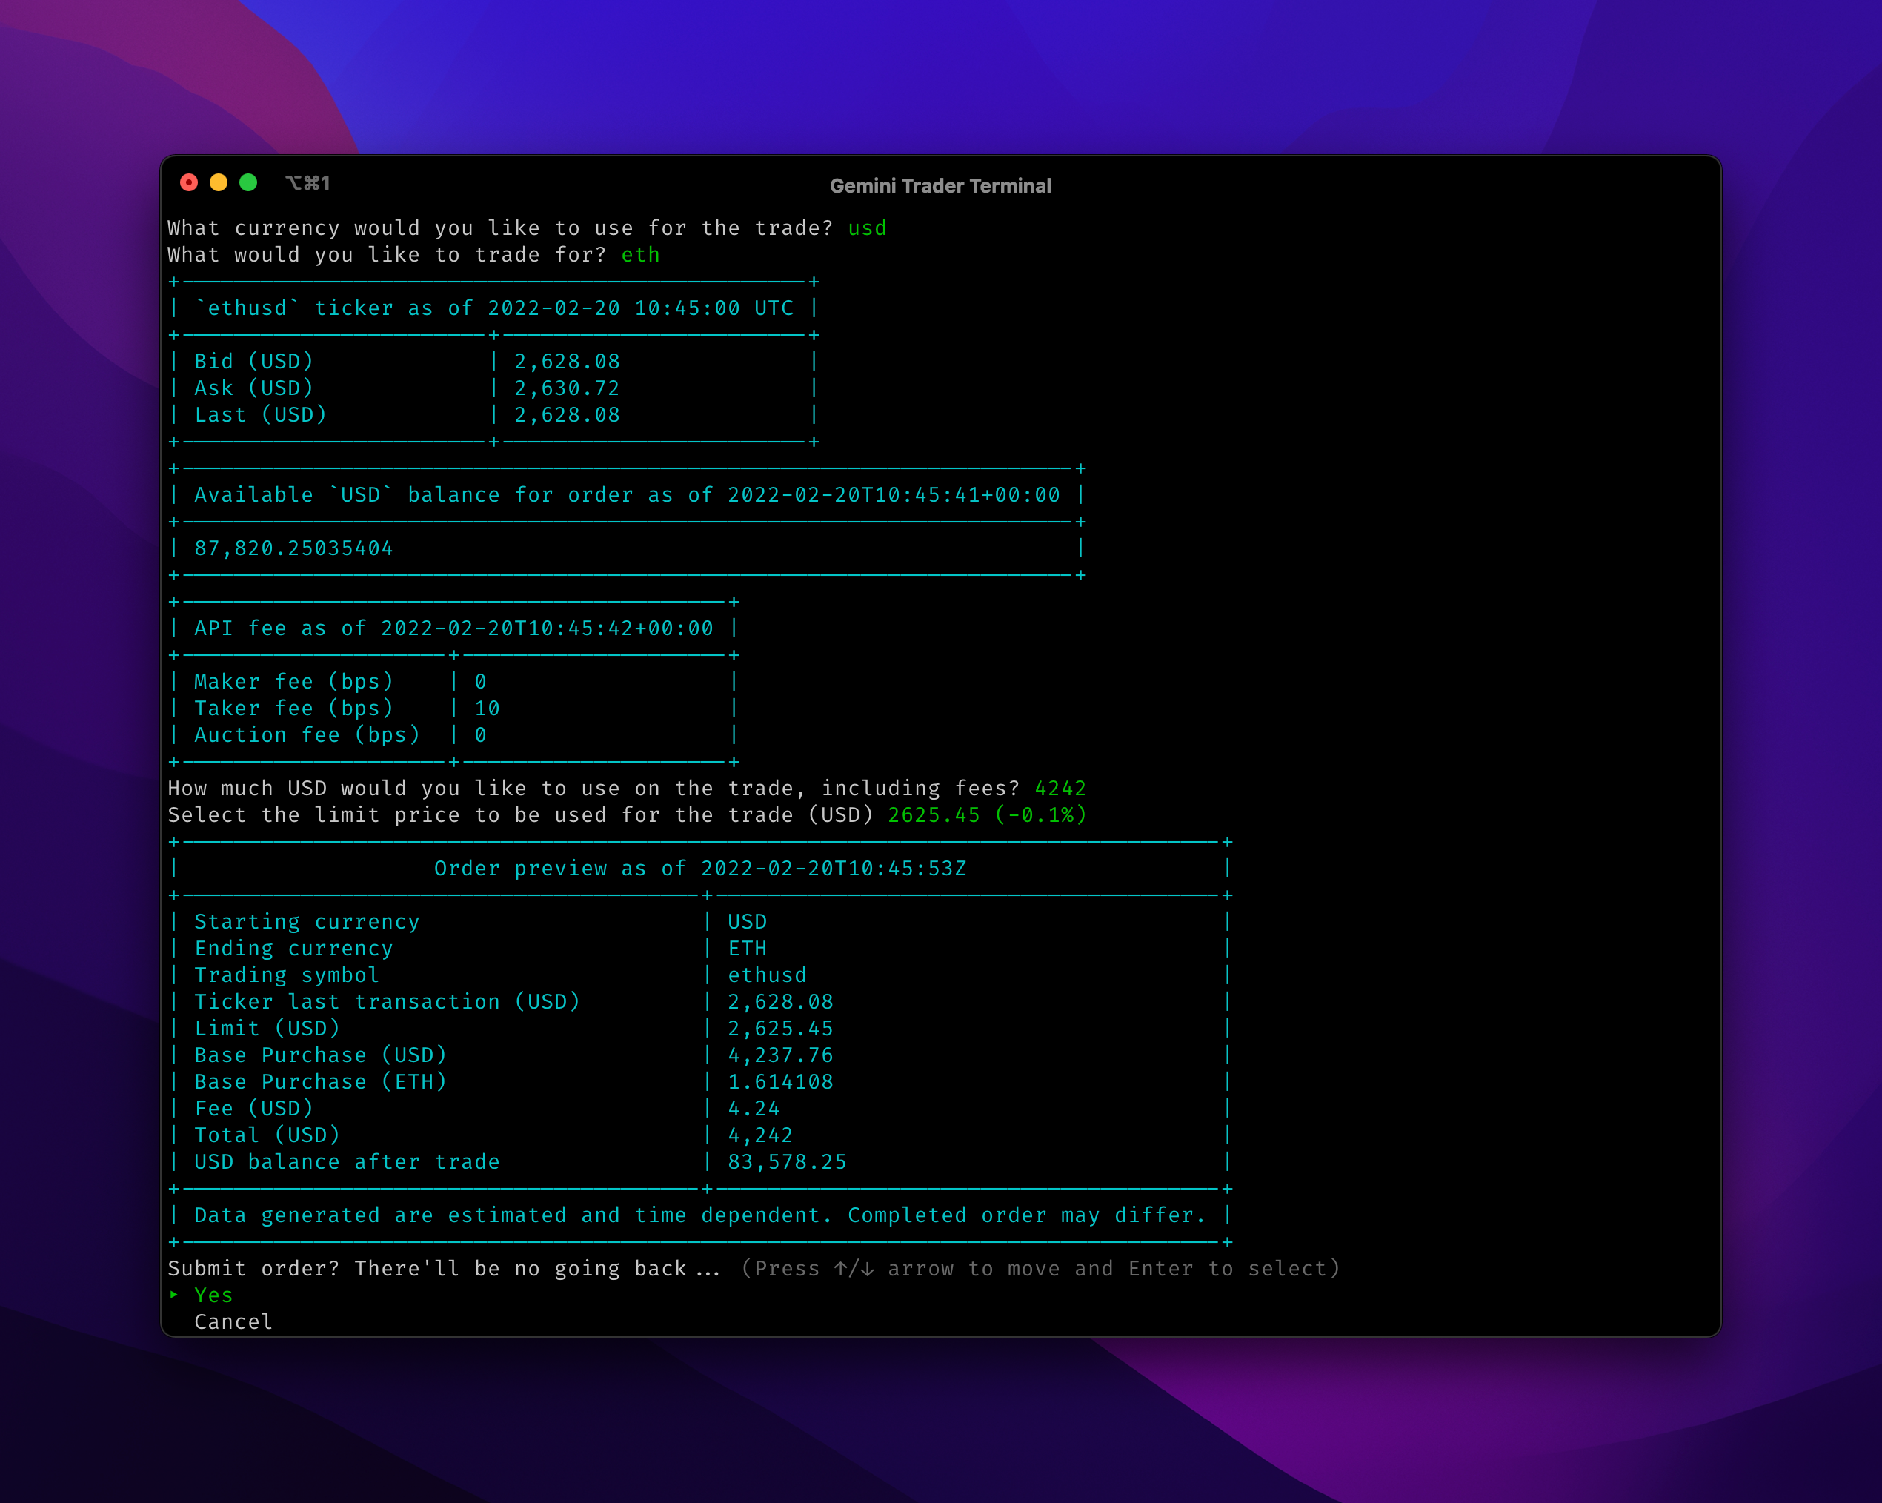The width and height of the screenshot is (1882, 1503).
Task: Select the Fee (USD) value 4.24
Action: click(x=754, y=1109)
